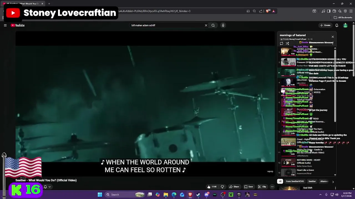Share this page from the address bar
The image size is (355, 199).
[261, 11]
